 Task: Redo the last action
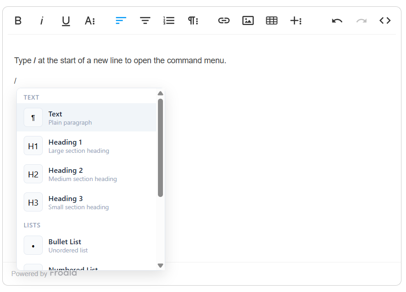point(361,20)
